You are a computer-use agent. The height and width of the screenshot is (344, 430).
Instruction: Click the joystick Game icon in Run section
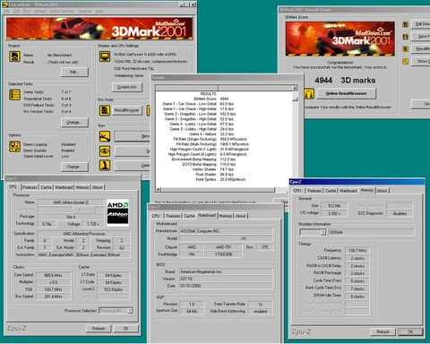(105, 165)
